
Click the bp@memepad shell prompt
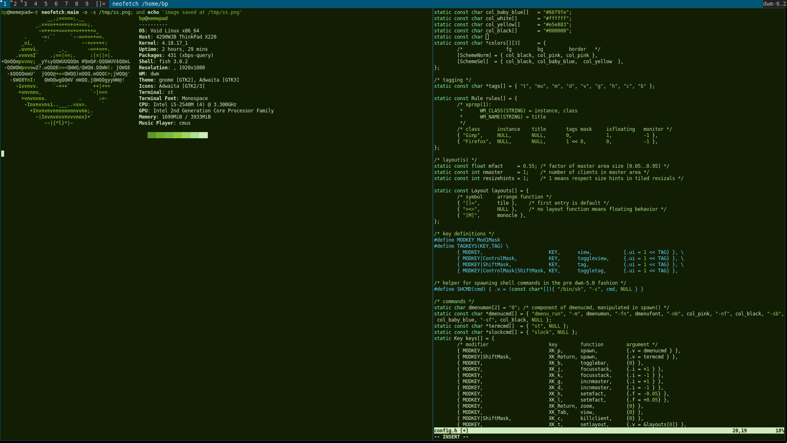19,12
